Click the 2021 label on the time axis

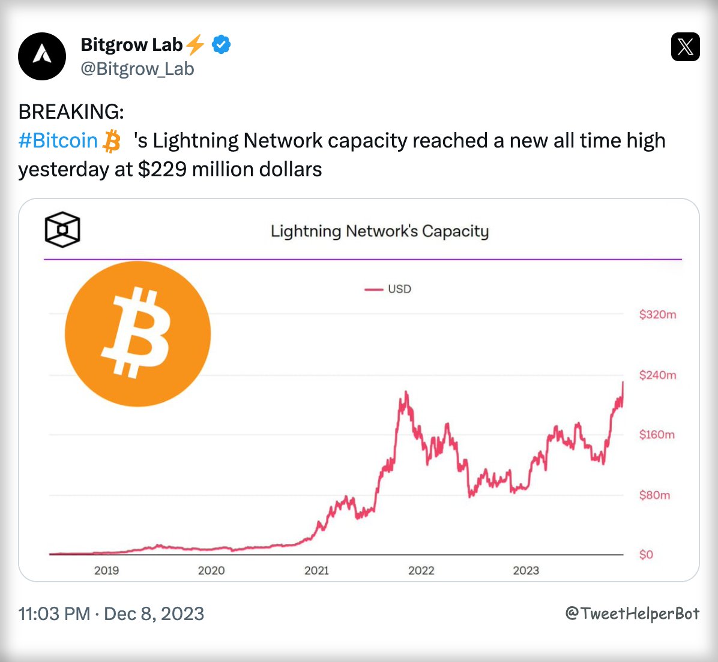[x=316, y=570]
